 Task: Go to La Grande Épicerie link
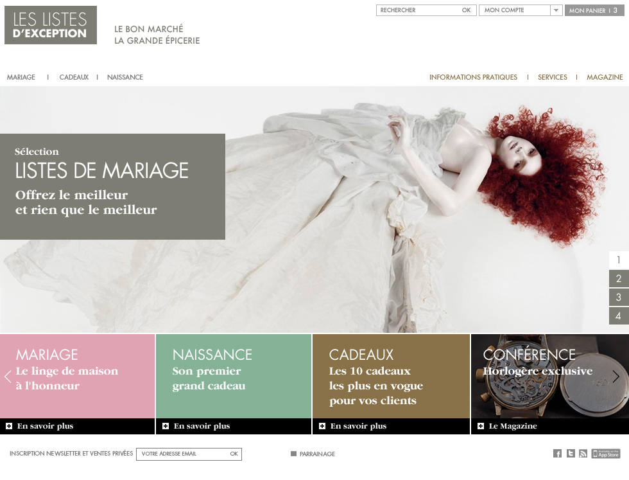[x=157, y=40]
